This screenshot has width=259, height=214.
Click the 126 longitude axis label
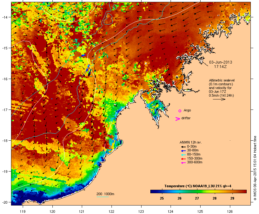coord(230,211)
